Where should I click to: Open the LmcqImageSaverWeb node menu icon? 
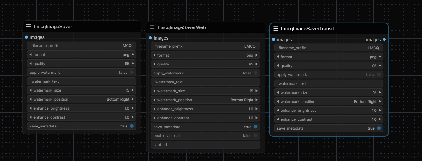(x=152, y=27)
